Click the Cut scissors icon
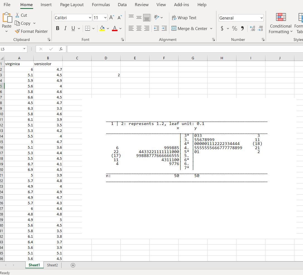 pos(17,15)
